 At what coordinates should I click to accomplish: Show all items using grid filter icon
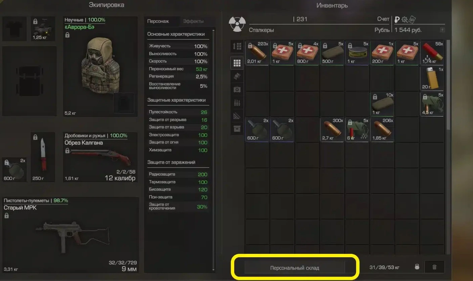(237, 63)
